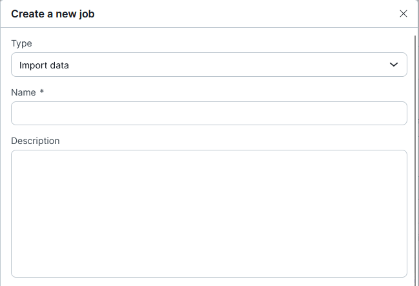Click the large Description box center
Viewport: 419px width, 286px height.
coord(209,214)
